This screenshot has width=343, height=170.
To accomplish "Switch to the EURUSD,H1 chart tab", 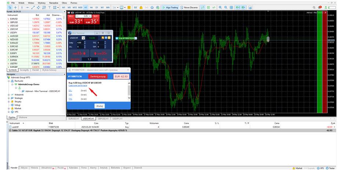I will click(x=73, y=119).
